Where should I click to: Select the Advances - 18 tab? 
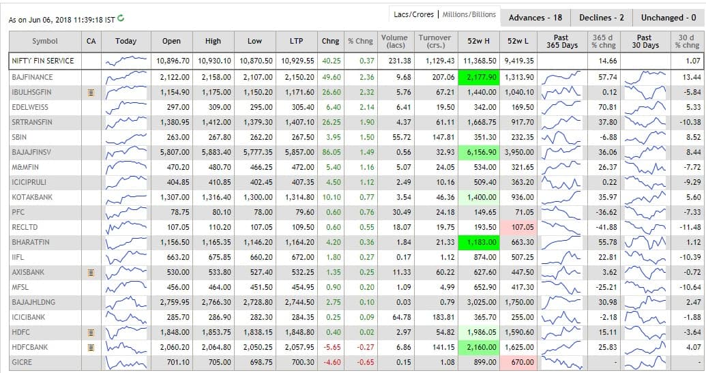click(535, 18)
